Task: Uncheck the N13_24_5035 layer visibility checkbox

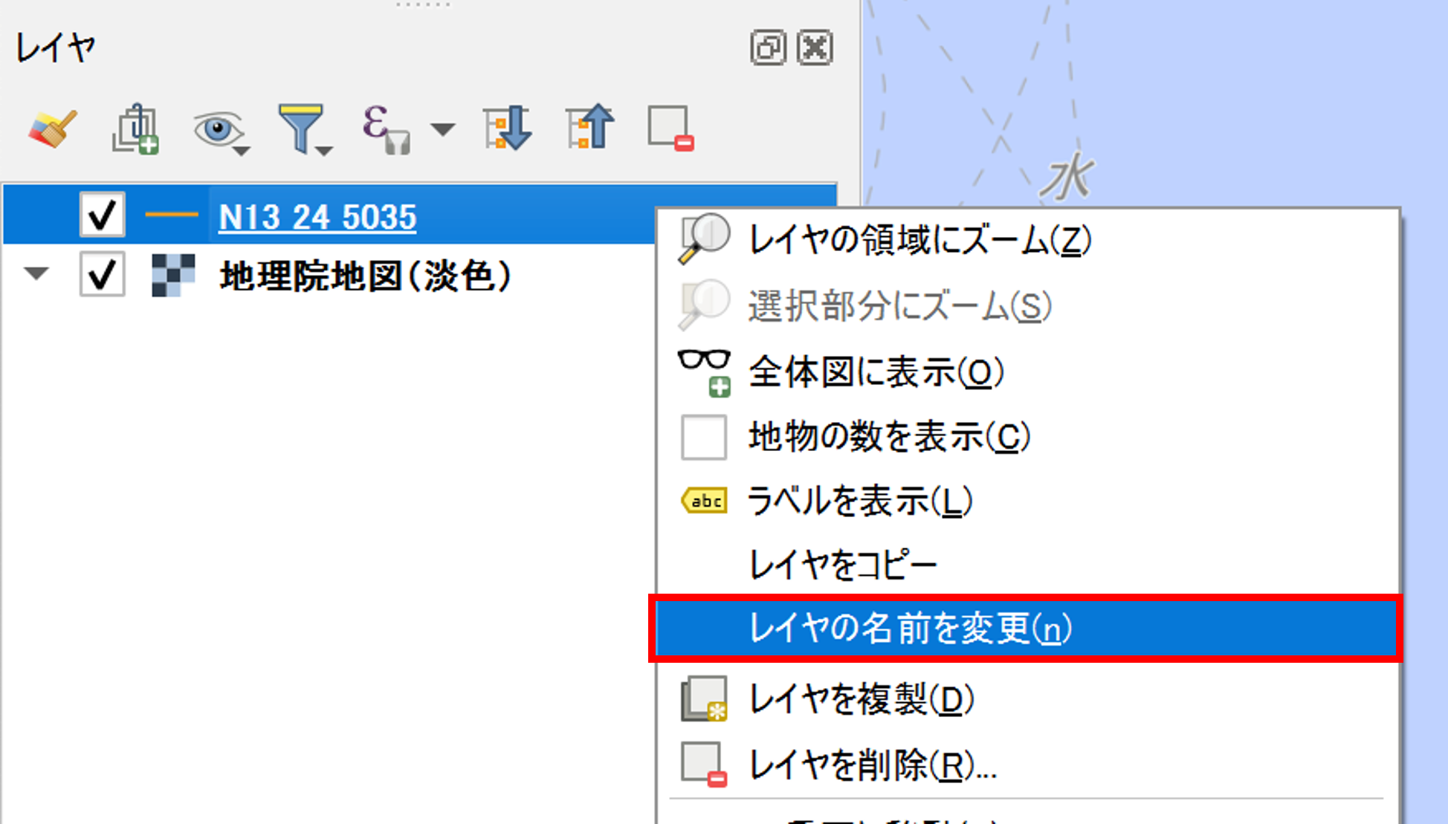Action: (102, 215)
